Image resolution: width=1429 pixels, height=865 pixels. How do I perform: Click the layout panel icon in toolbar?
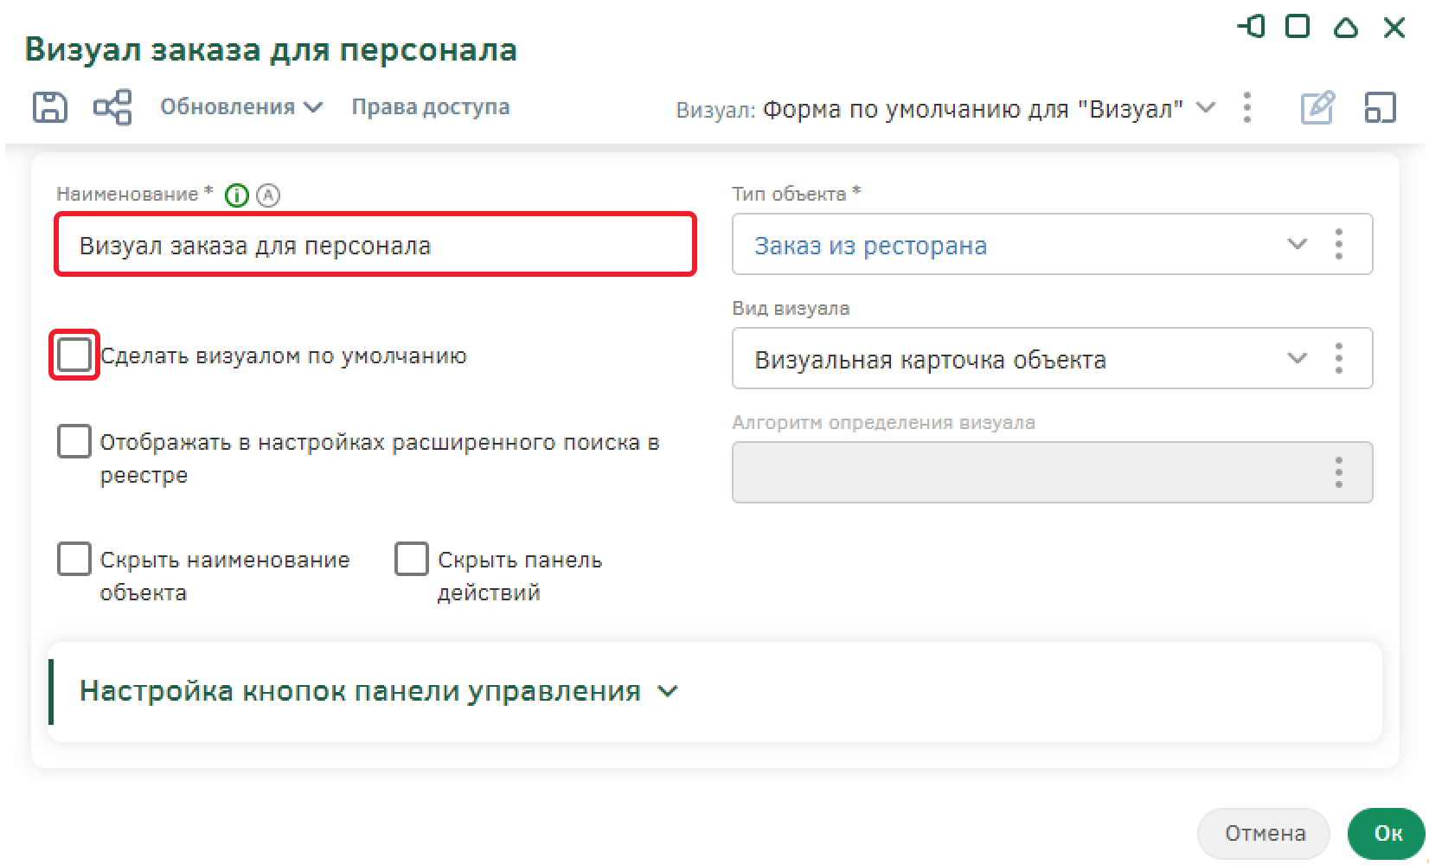tap(1380, 108)
